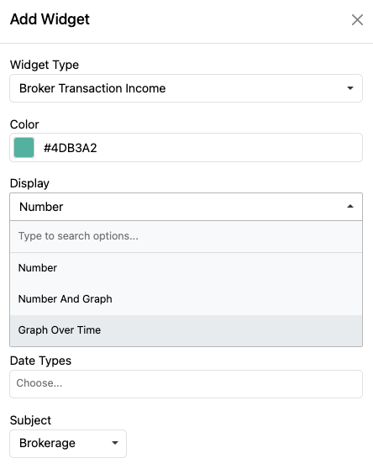Select the Number option in list
Screen dimensions: 373x469
pyautogui.click(x=186, y=268)
